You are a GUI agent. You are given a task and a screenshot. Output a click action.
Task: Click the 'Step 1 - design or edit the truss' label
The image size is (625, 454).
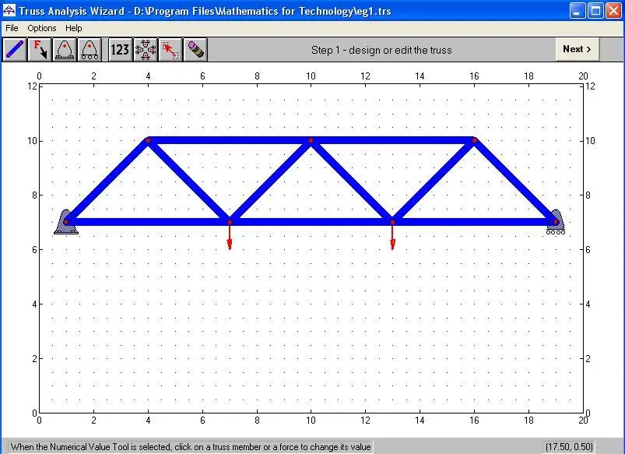click(381, 51)
